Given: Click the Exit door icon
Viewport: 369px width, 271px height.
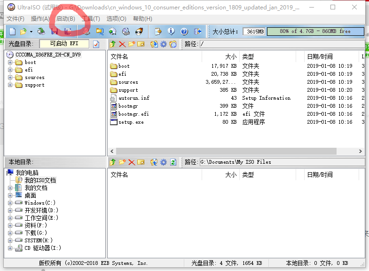Looking at the screenshot, I should click(x=198, y=32).
